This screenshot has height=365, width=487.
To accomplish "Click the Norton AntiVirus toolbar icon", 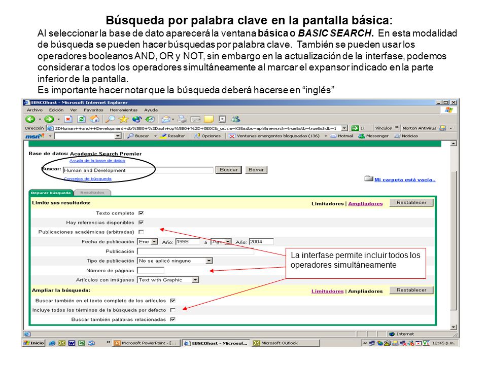I will pos(442,128).
